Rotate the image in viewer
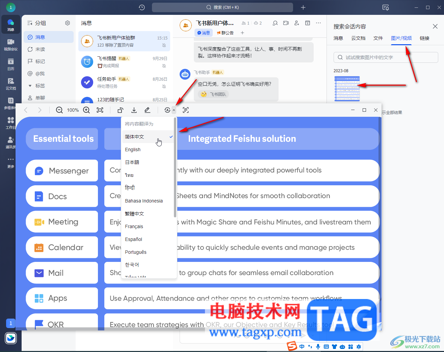The height and width of the screenshot is (352, 444). (121, 110)
